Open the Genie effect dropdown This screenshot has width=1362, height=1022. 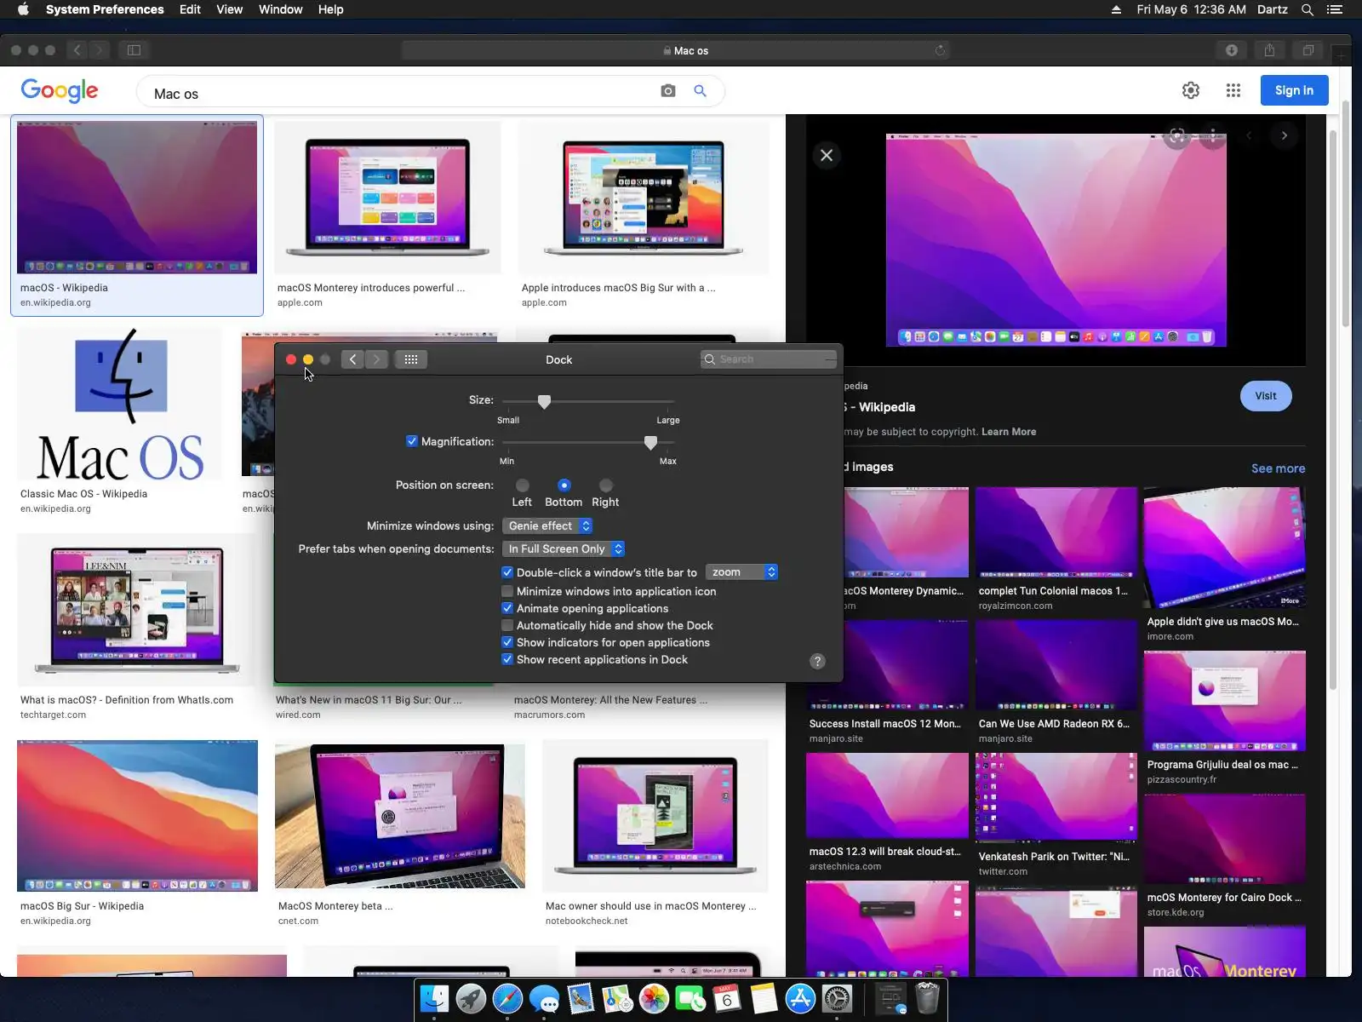pos(547,526)
